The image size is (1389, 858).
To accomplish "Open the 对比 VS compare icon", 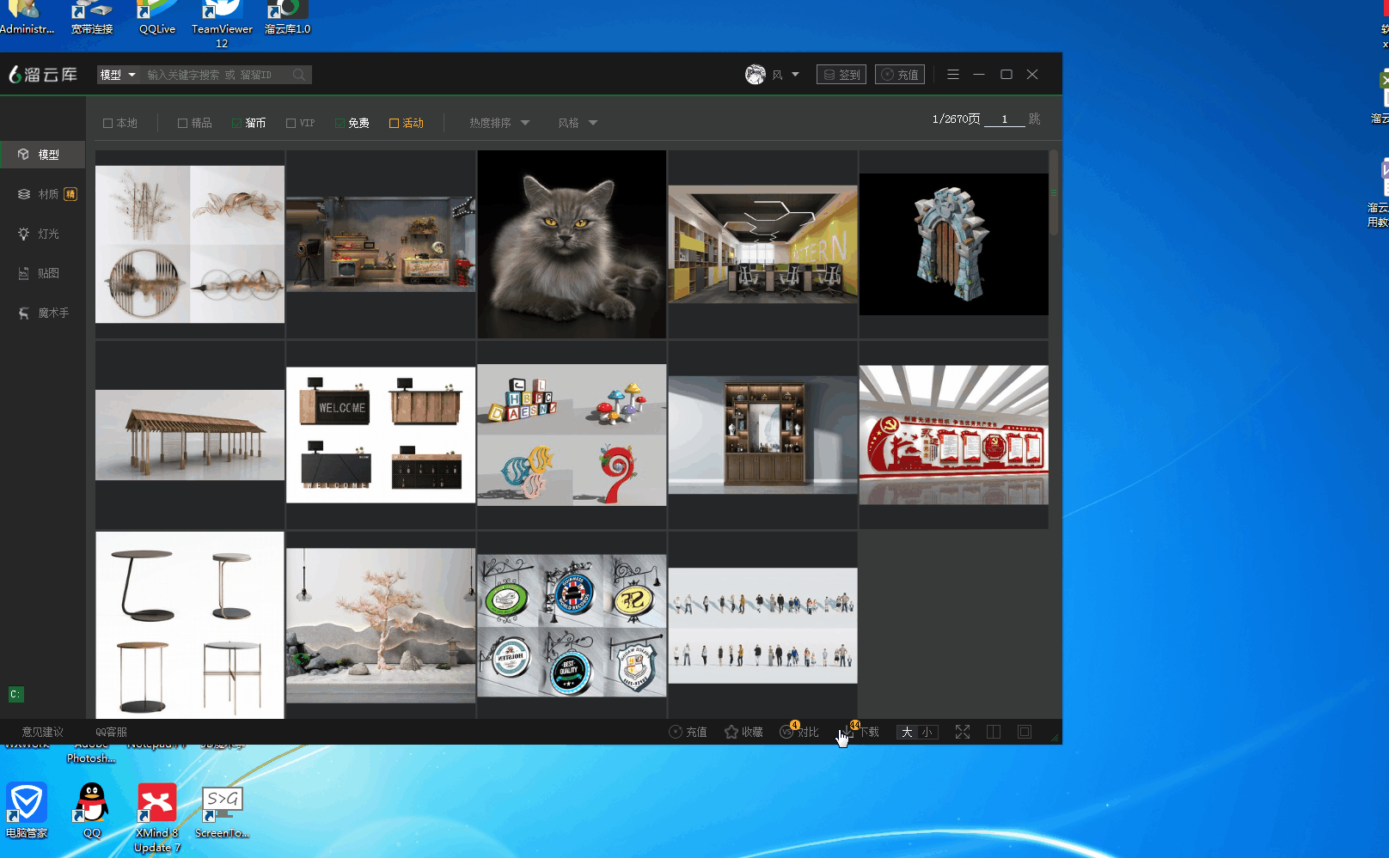I will 787,732.
